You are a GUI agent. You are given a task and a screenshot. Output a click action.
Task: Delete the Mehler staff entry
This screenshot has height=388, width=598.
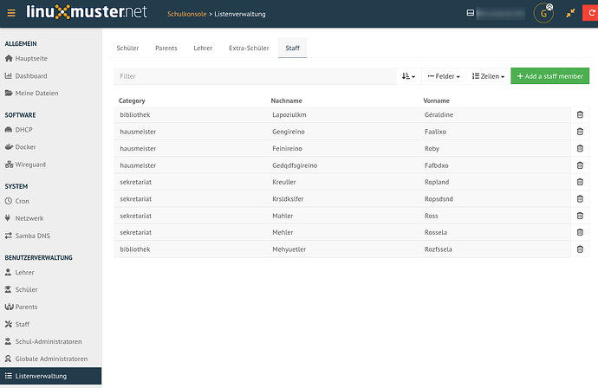(580, 232)
